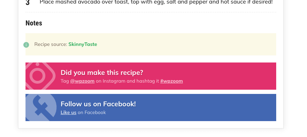Click the green info icon beside Recipe source
The width and height of the screenshot is (307, 137).
26,45
